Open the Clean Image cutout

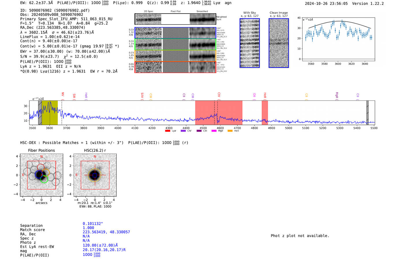pyautogui.click(x=279, y=43)
